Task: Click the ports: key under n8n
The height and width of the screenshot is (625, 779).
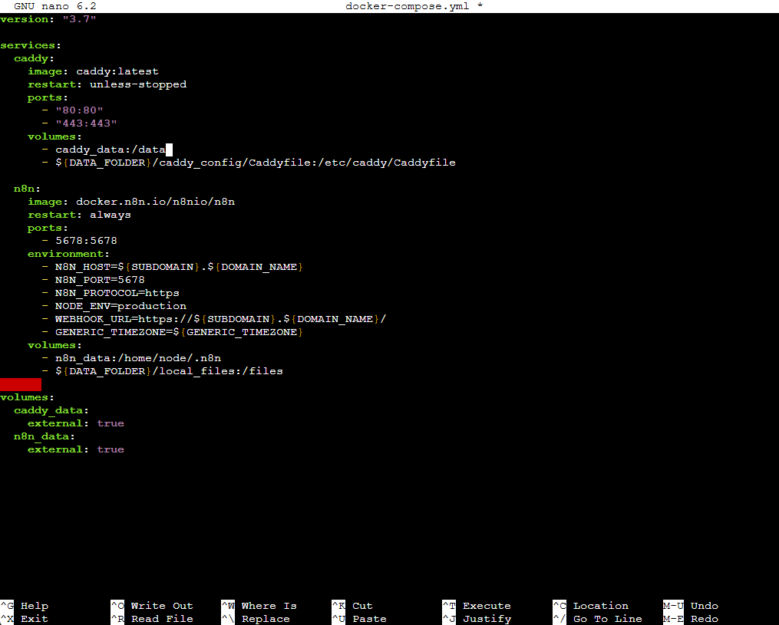Action: (48, 228)
